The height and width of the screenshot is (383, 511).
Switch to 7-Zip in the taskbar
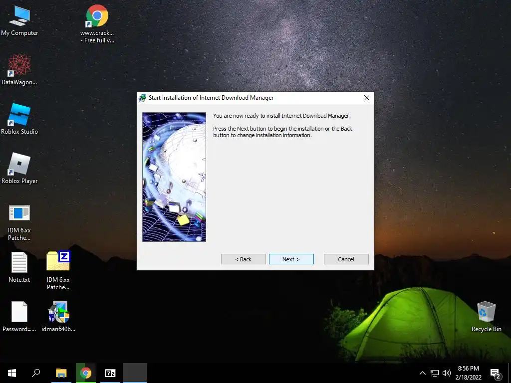click(x=110, y=373)
